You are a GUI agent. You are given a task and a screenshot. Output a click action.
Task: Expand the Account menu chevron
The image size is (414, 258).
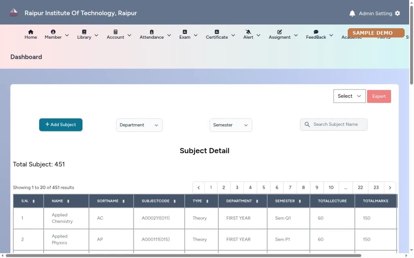[x=129, y=35]
